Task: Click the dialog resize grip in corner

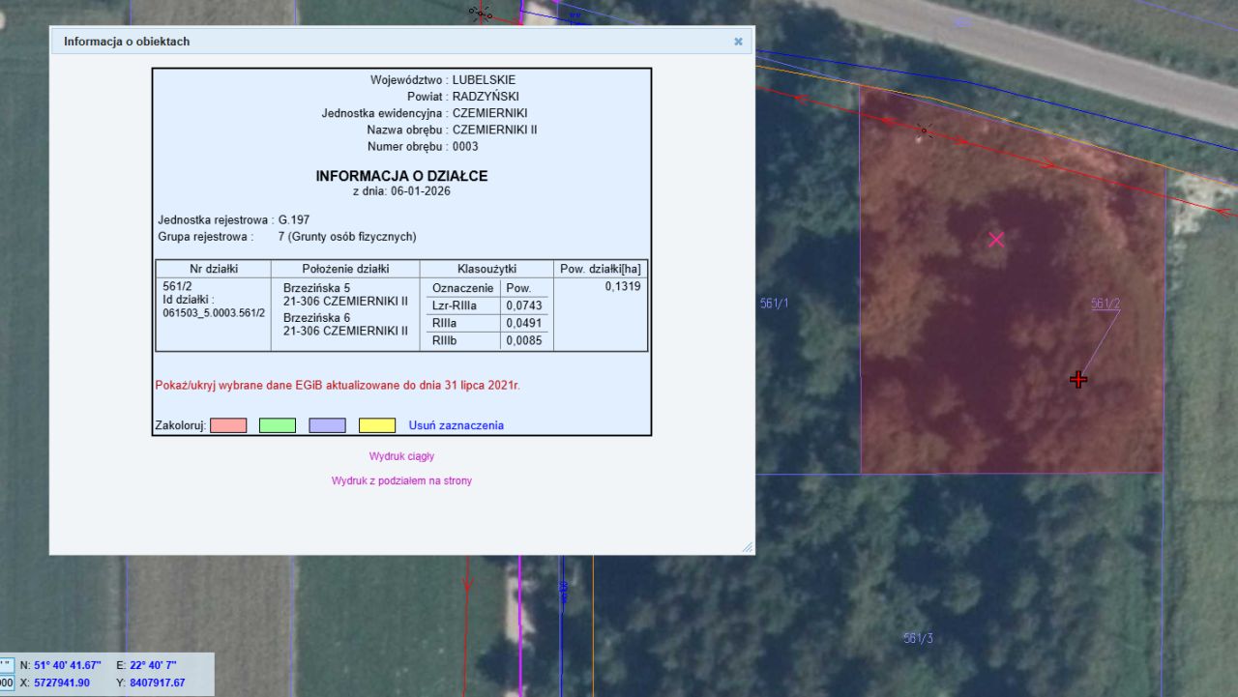Action: [x=747, y=547]
